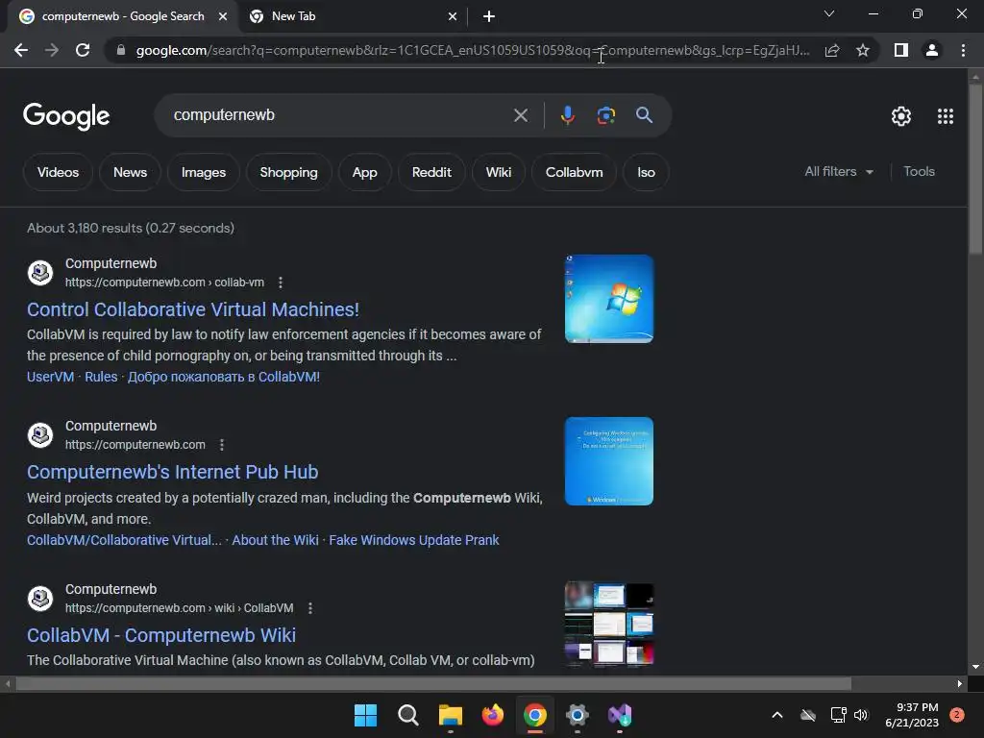
Task: Open the browser side panel
Action: 901,50
